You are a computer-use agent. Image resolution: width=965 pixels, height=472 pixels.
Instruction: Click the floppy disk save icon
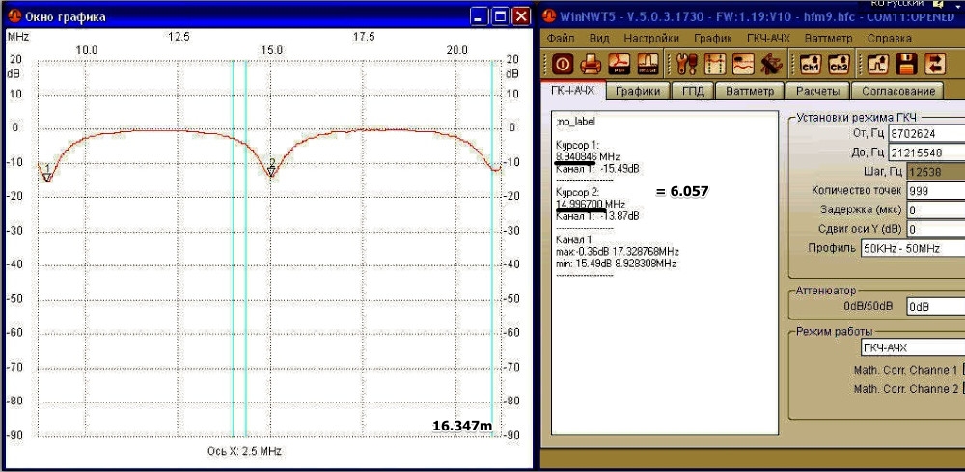tap(906, 64)
